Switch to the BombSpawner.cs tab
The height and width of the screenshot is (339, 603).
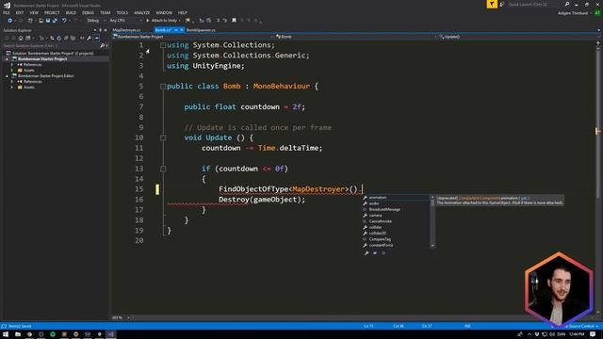(x=201, y=30)
